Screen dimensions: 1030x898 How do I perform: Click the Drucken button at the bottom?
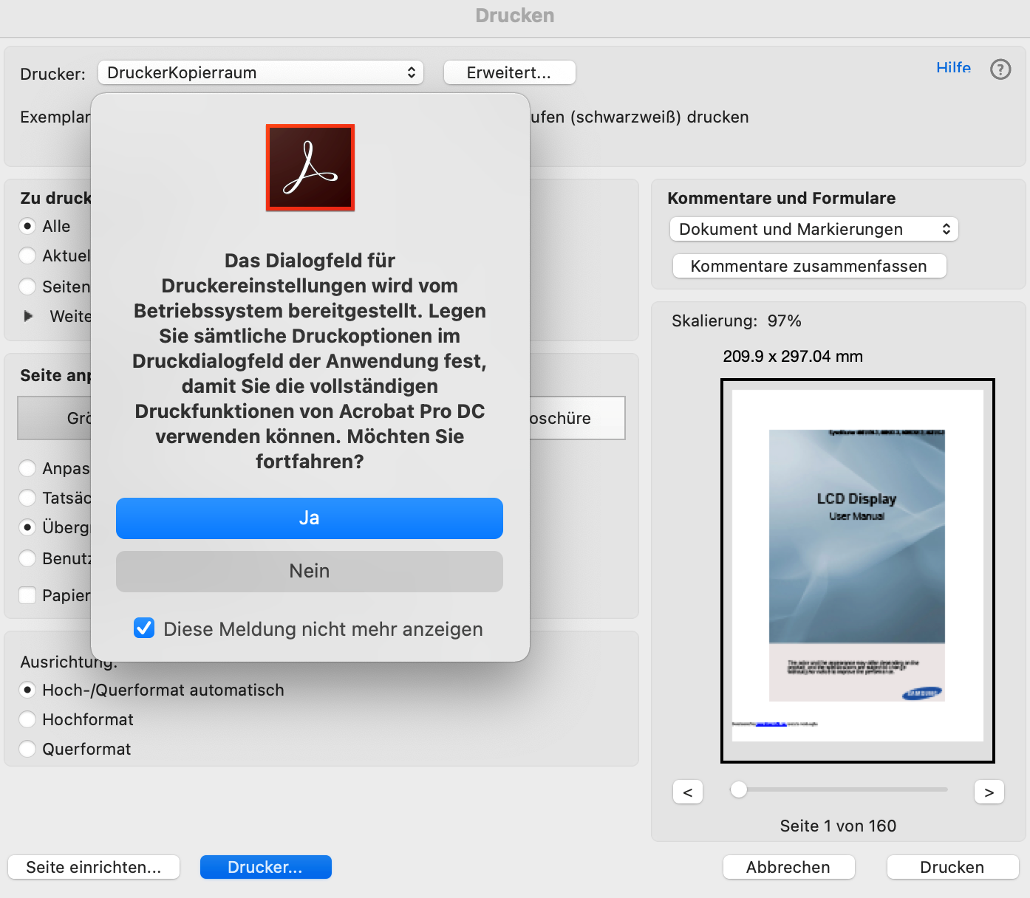point(952,867)
